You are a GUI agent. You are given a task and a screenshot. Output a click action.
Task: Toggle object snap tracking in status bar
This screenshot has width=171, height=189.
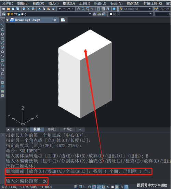(x=99, y=187)
